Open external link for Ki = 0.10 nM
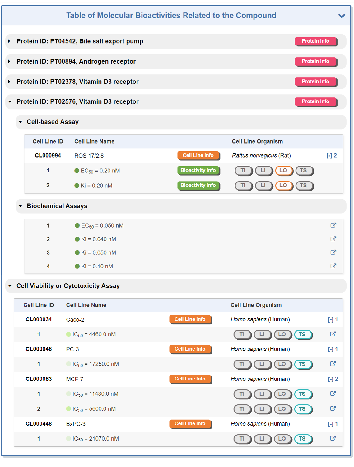This screenshot has width=354, height=467. click(x=333, y=266)
